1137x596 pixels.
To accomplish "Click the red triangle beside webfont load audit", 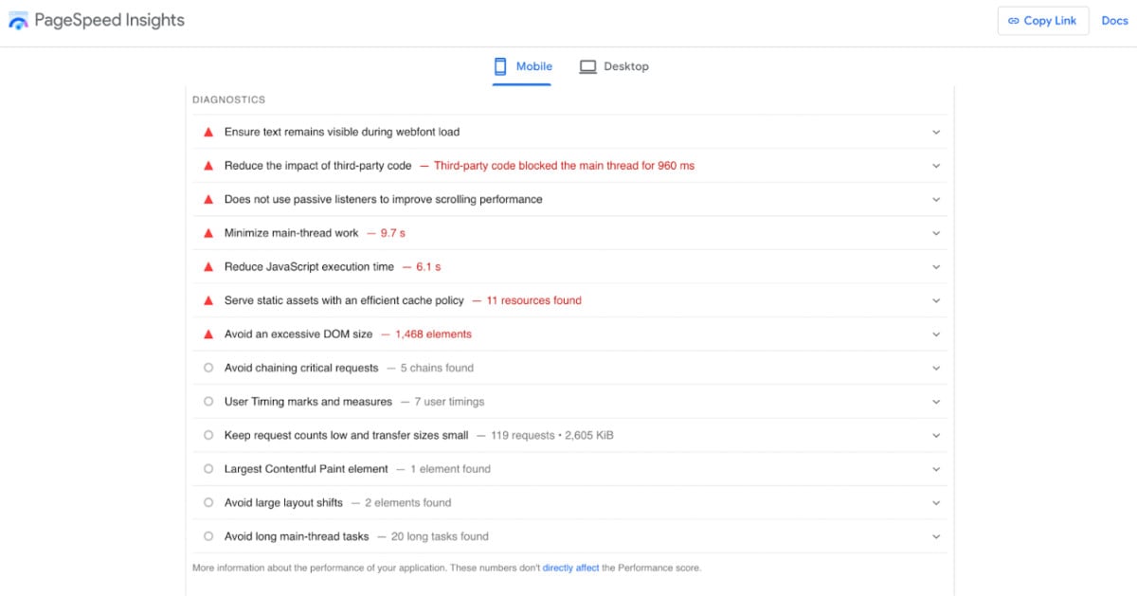I will [x=208, y=132].
